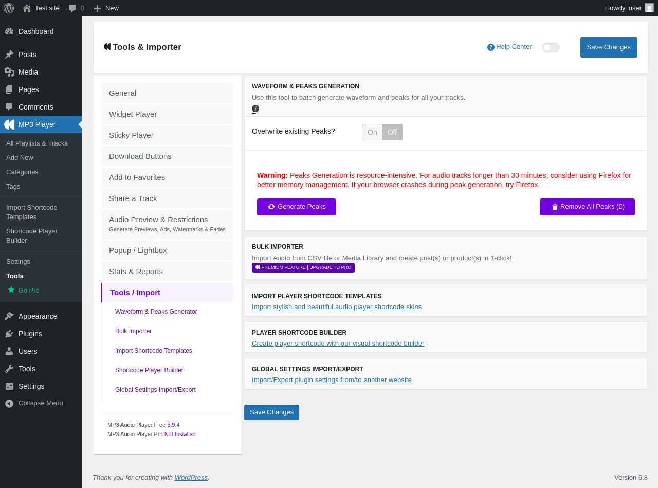Toggle the switch next to Help Center
This screenshot has width=658, height=488.
(551, 47)
